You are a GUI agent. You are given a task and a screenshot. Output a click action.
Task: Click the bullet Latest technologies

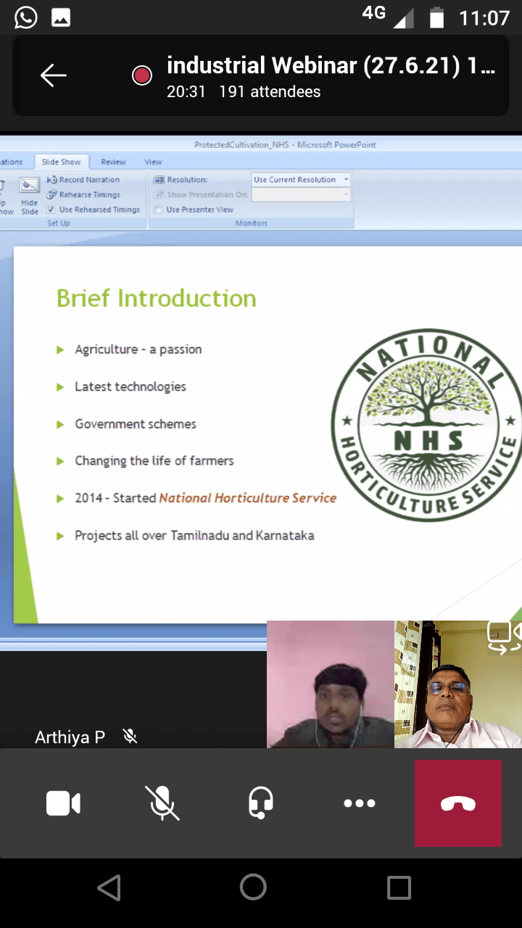coord(130,386)
